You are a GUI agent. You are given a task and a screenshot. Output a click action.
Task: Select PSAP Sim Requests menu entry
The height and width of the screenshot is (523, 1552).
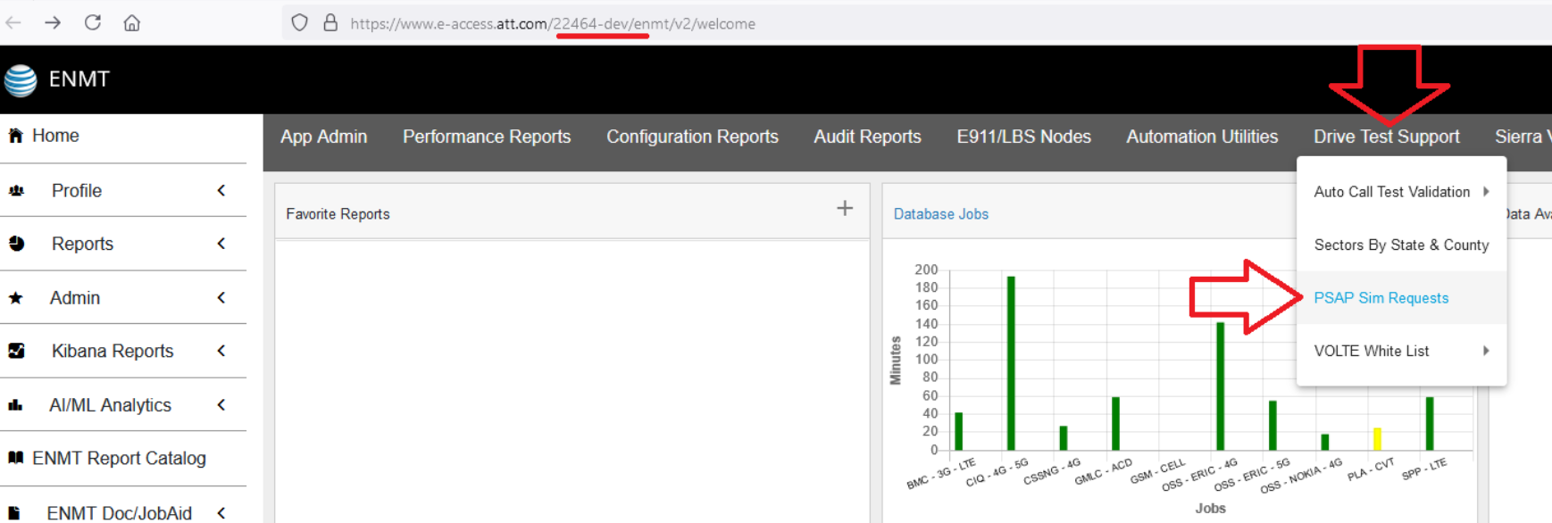point(1381,298)
